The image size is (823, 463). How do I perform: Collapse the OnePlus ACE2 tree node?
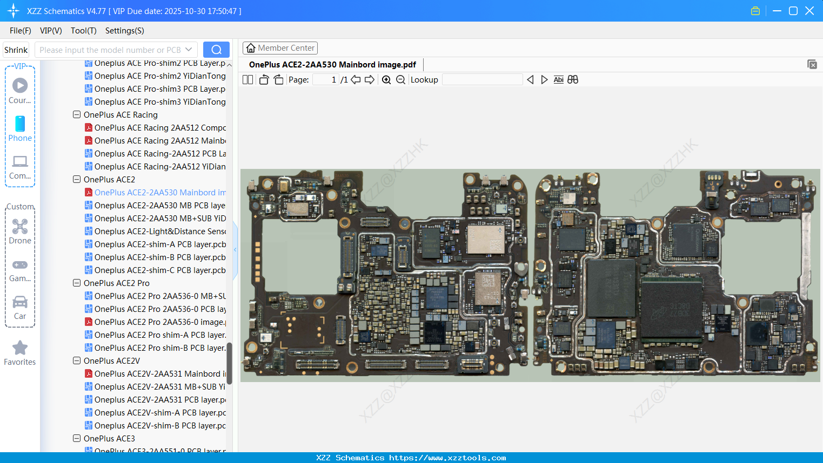pos(76,179)
